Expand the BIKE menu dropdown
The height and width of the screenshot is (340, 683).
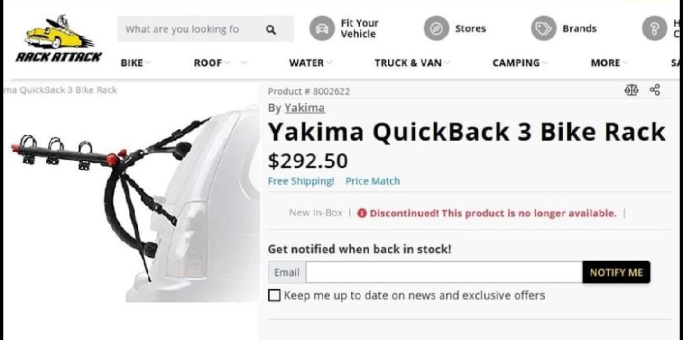[135, 63]
